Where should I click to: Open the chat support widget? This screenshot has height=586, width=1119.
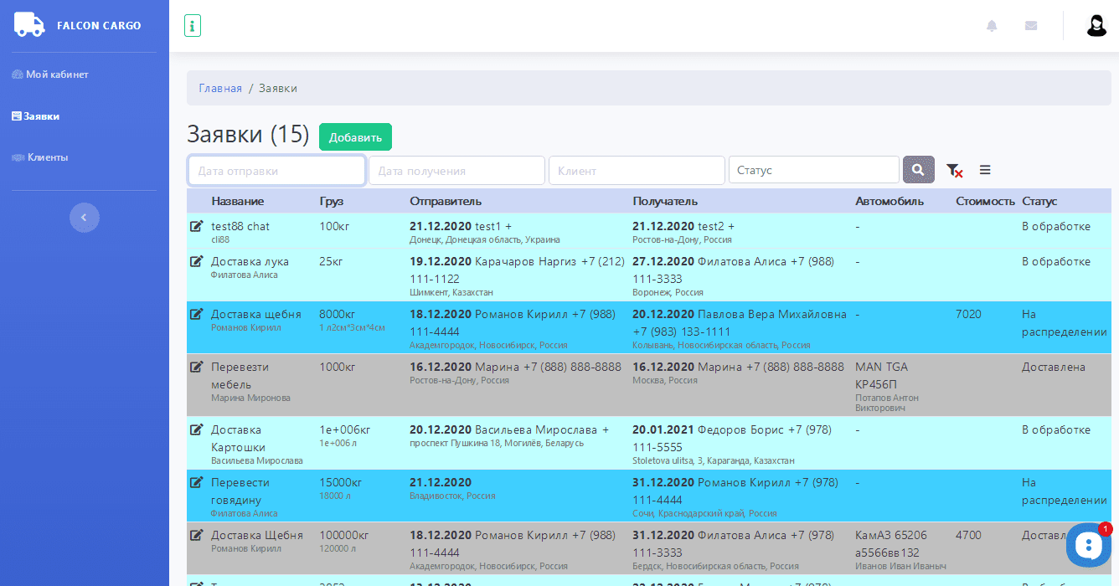pyautogui.click(x=1088, y=545)
